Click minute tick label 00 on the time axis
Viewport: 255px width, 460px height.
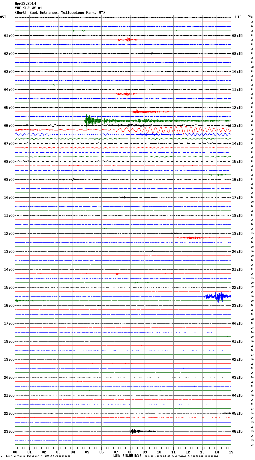pos(15,452)
